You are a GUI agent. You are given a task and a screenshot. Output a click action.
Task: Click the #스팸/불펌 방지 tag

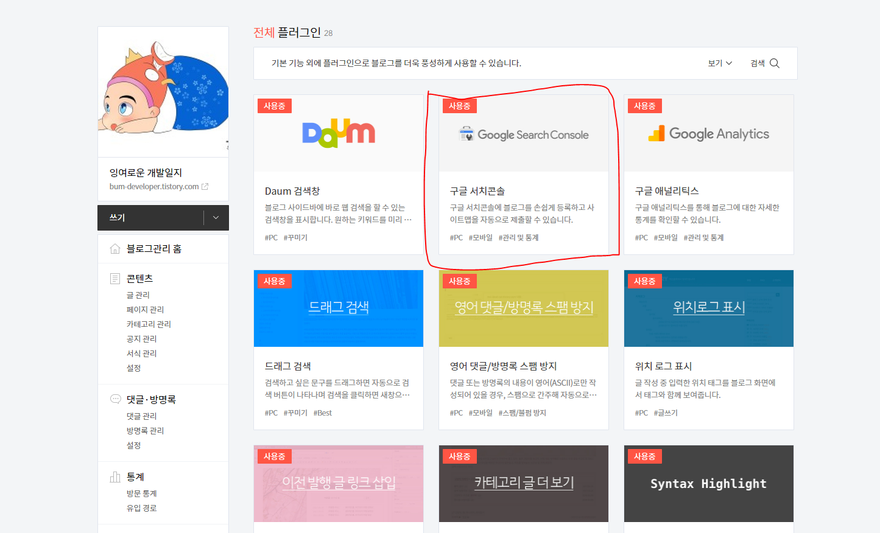[x=523, y=413]
